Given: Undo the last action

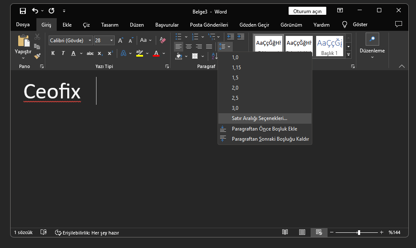Looking at the screenshot, I should click(x=35, y=11).
